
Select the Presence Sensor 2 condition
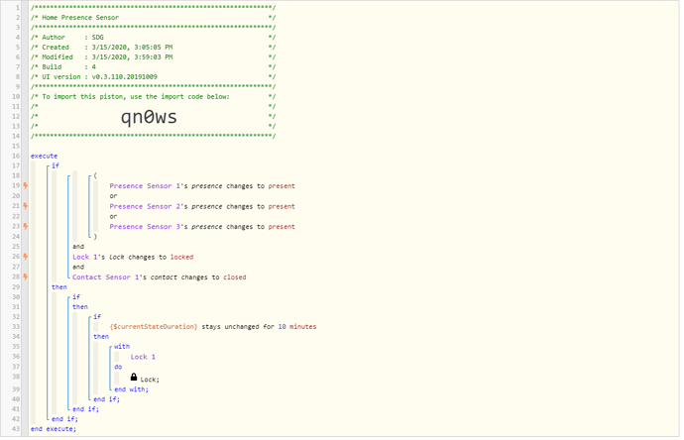(202, 206)
